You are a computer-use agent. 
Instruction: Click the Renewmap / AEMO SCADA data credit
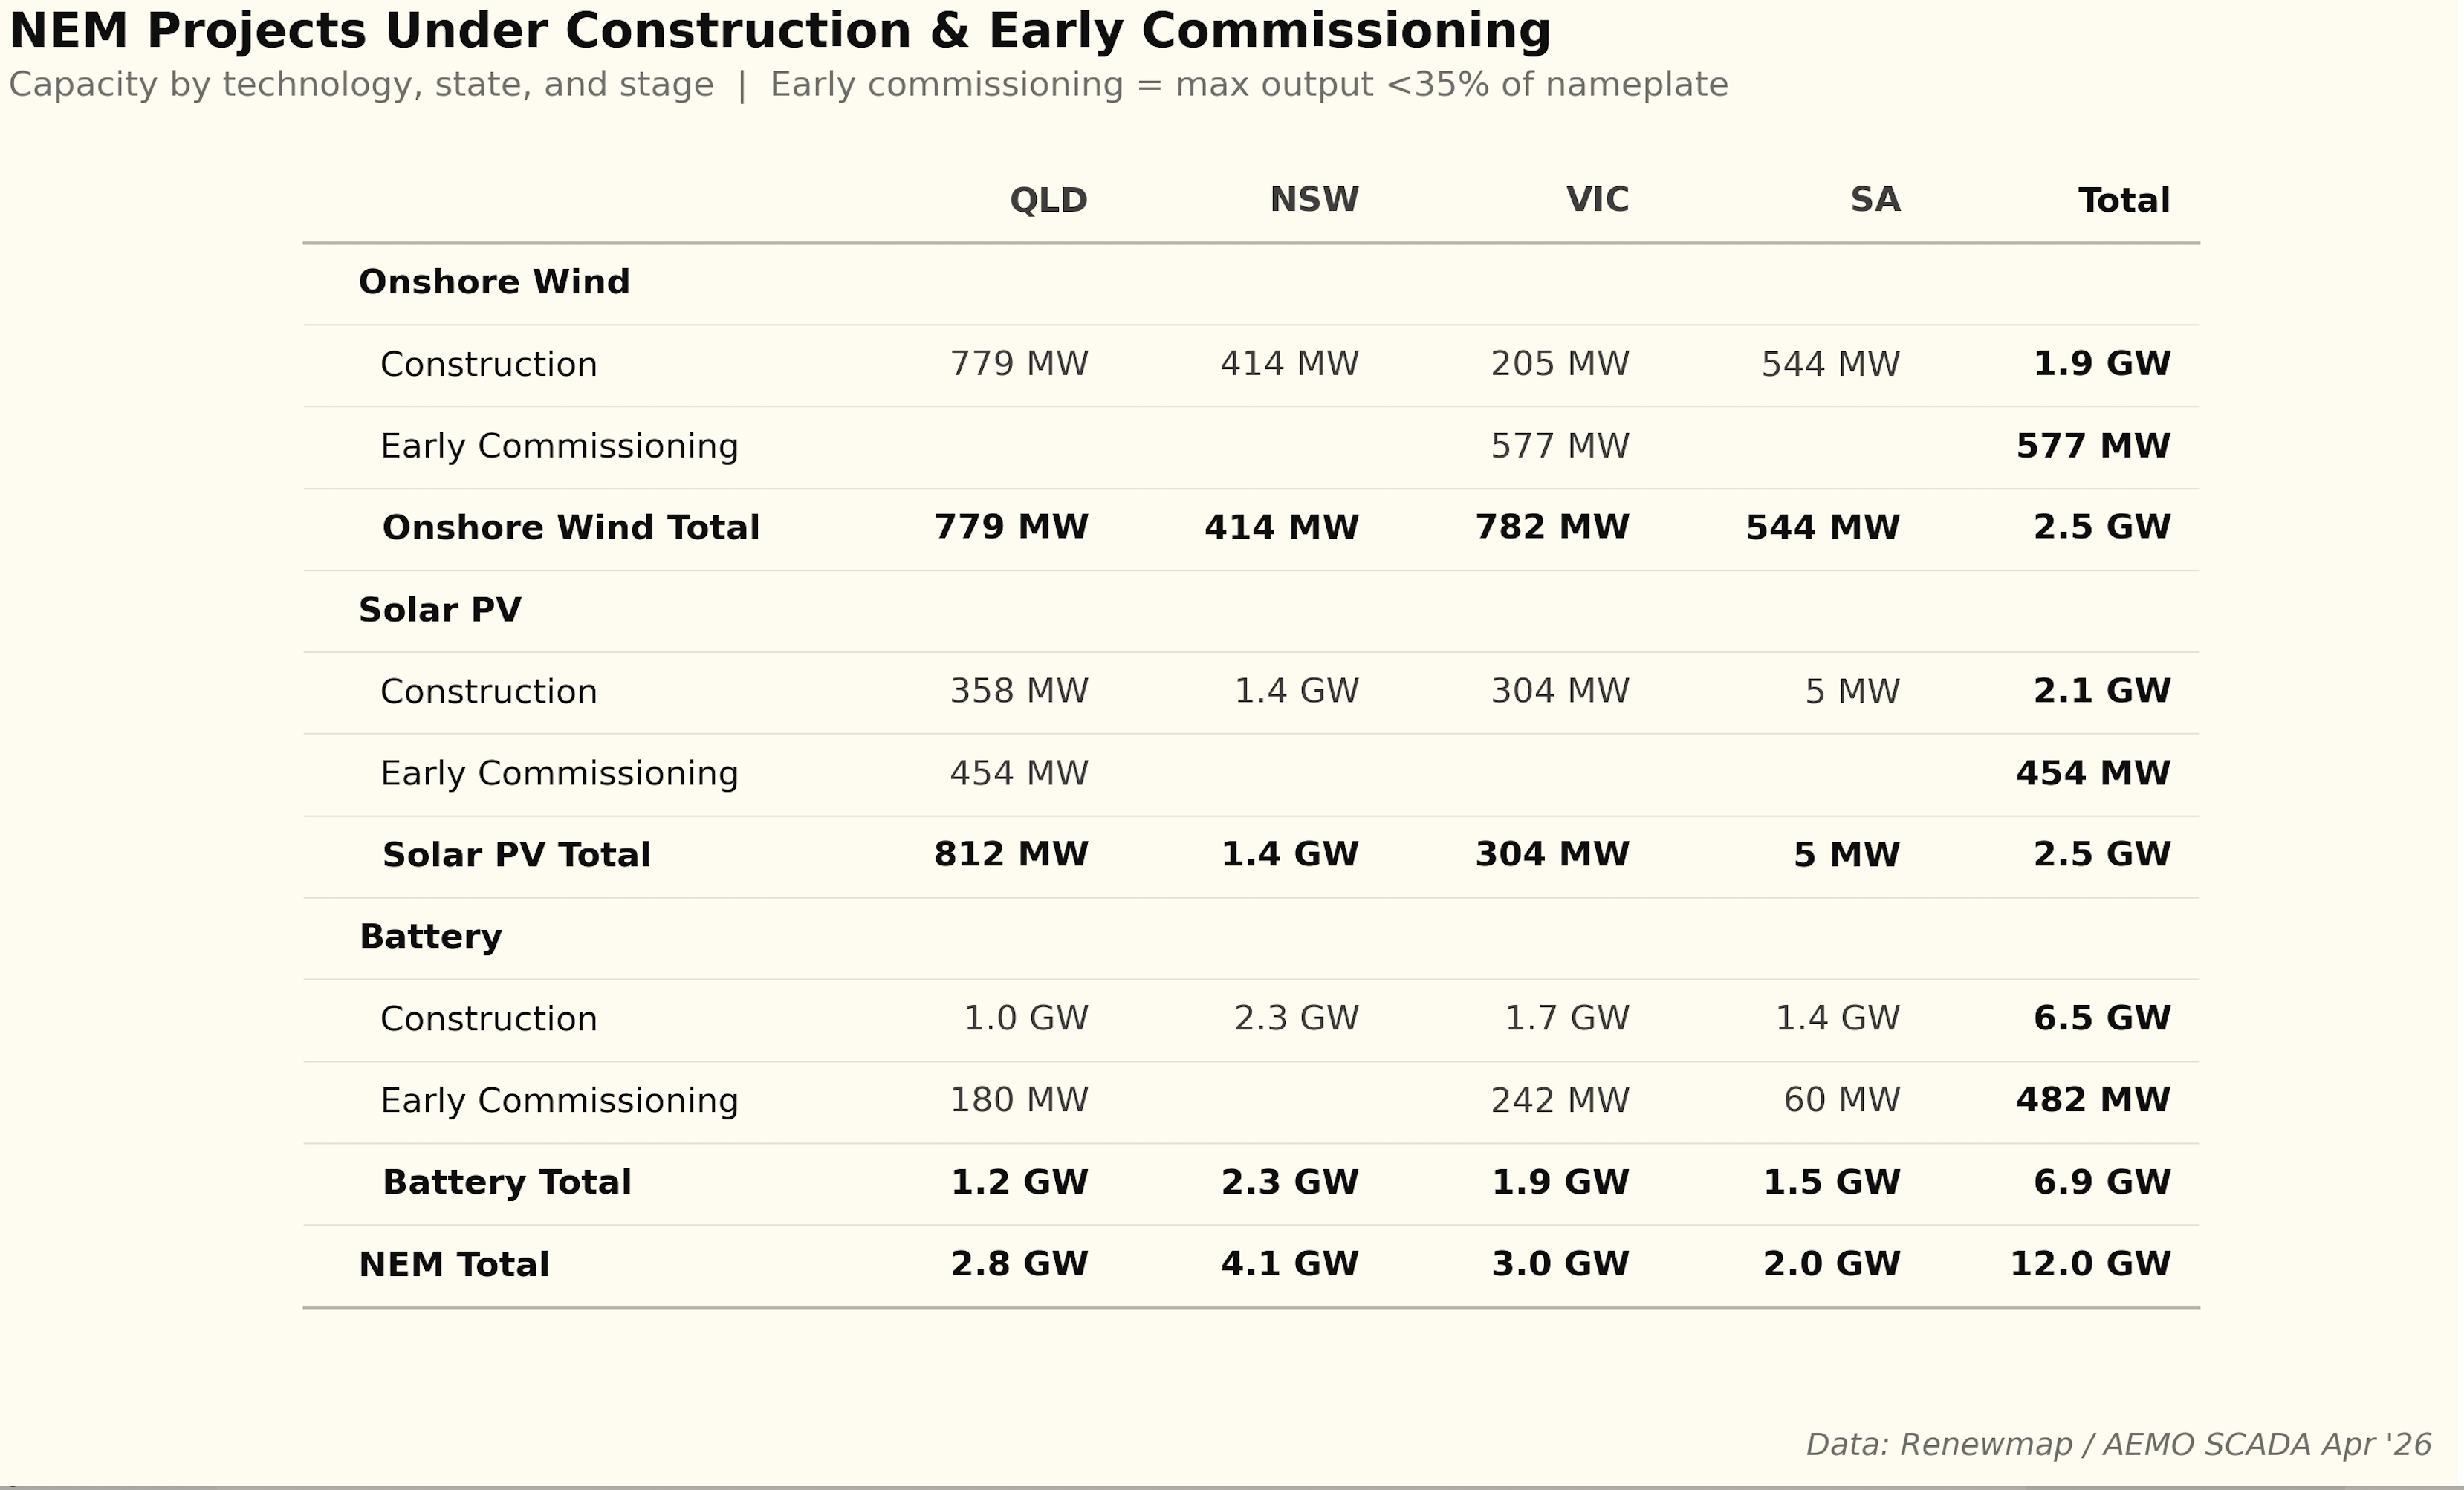[2118, 1445]
